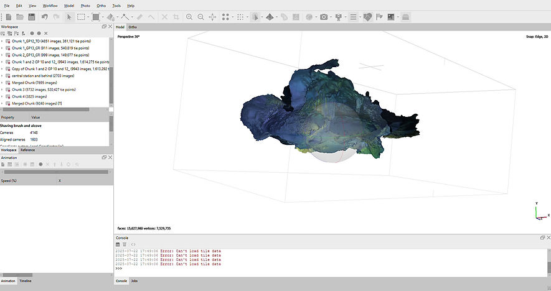Create a new project with the New icon
Viewport: 551px width, 291px height.
[9, 17]
